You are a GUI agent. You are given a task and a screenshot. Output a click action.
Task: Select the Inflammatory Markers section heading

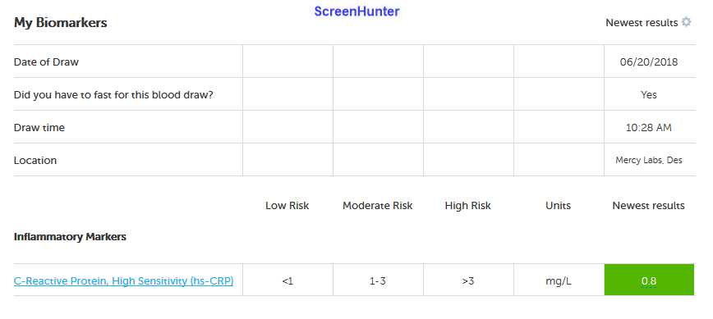[x=70, y=237]
